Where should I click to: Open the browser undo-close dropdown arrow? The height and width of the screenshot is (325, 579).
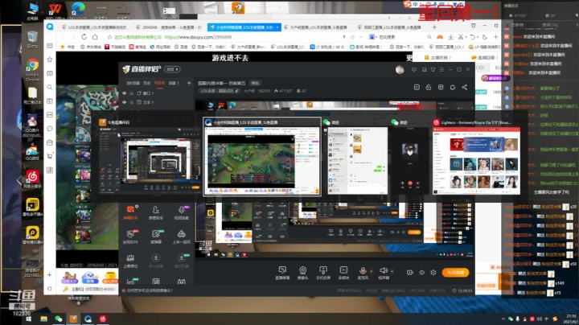477,37
